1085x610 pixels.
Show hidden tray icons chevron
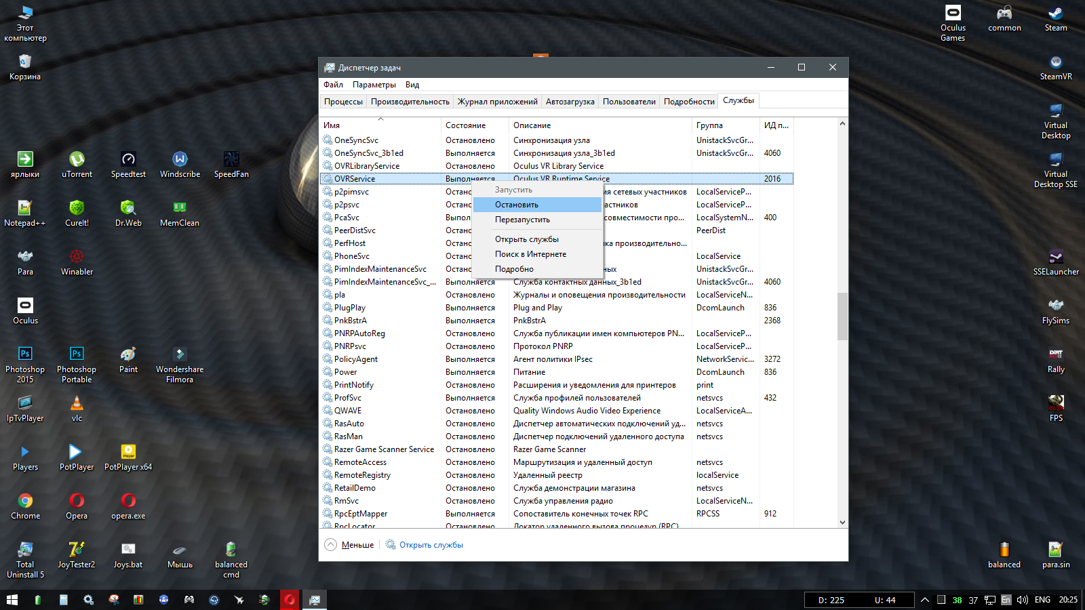click(924, 600)
